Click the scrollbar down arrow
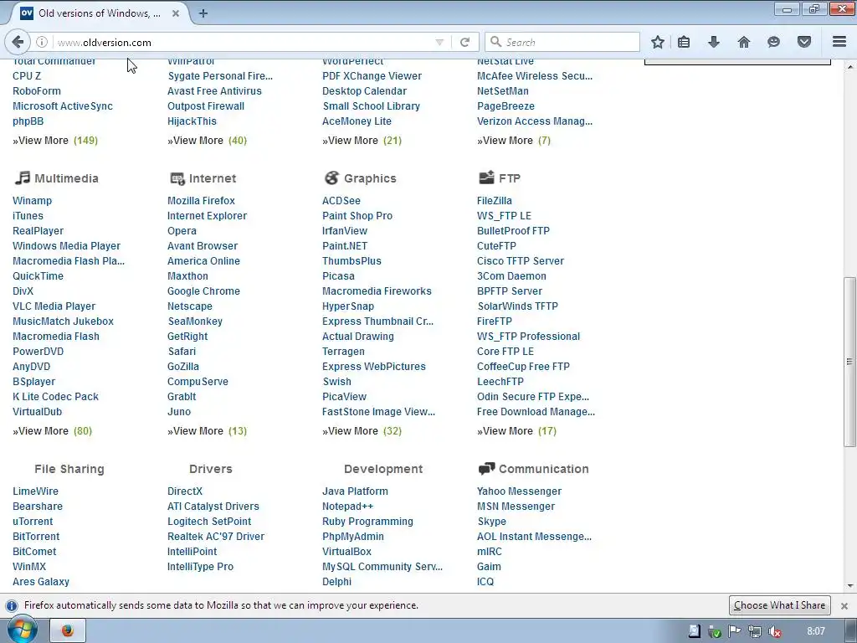857x643 pixels. 850,585
